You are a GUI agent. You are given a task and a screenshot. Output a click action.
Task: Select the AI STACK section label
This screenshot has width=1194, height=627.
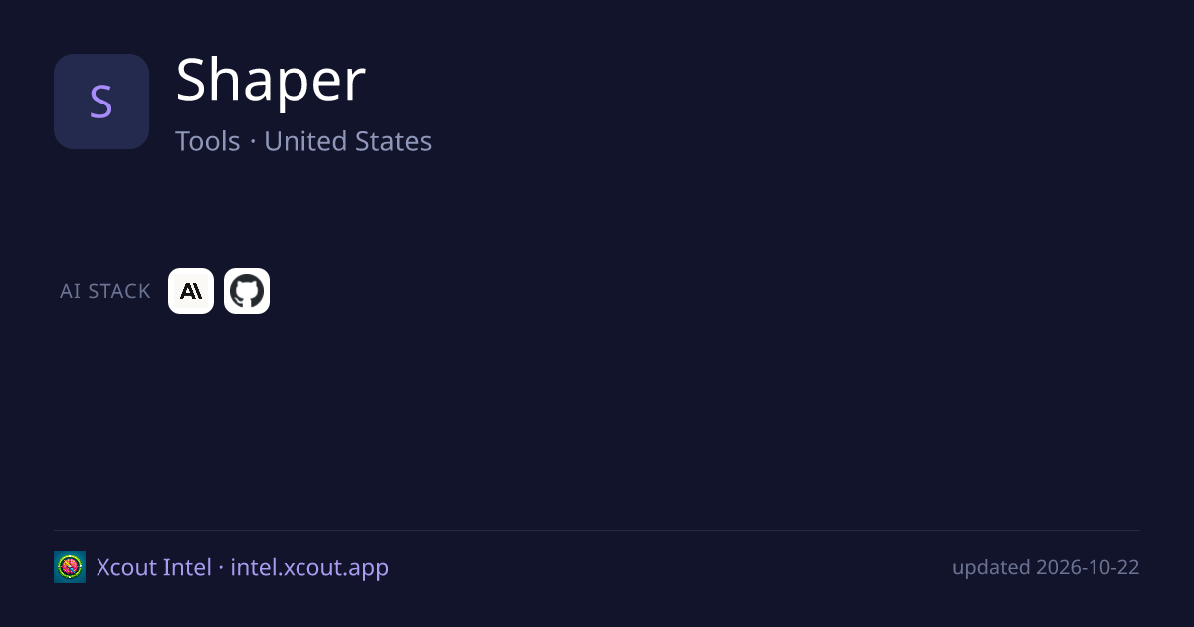point(105,291)
